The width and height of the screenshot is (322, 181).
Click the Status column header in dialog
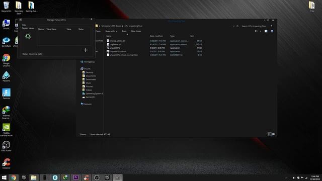point(81,29)
